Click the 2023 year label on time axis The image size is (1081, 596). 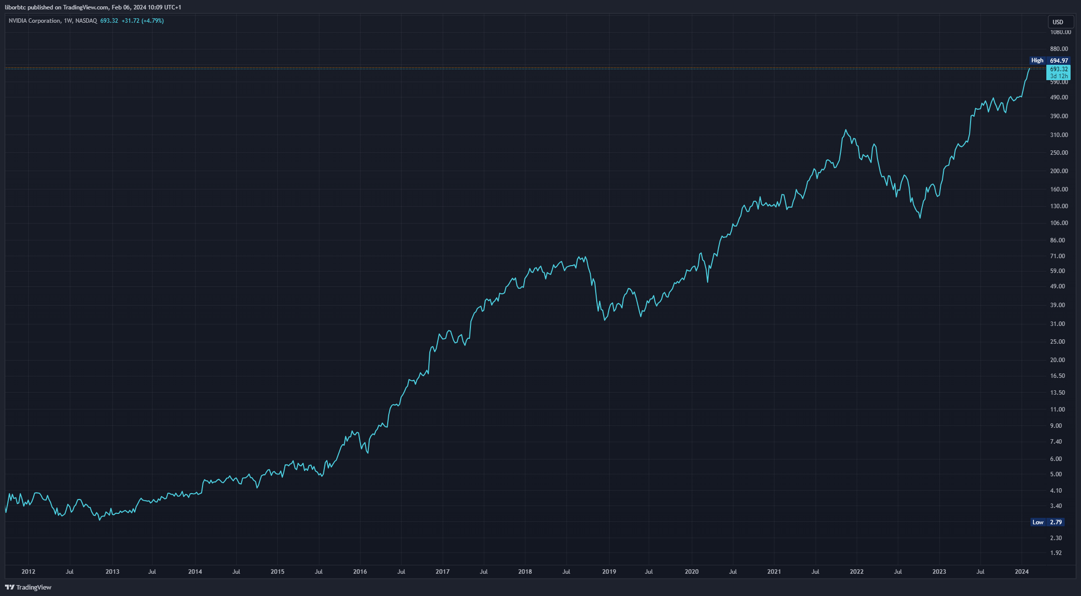(x=939, y=572)
